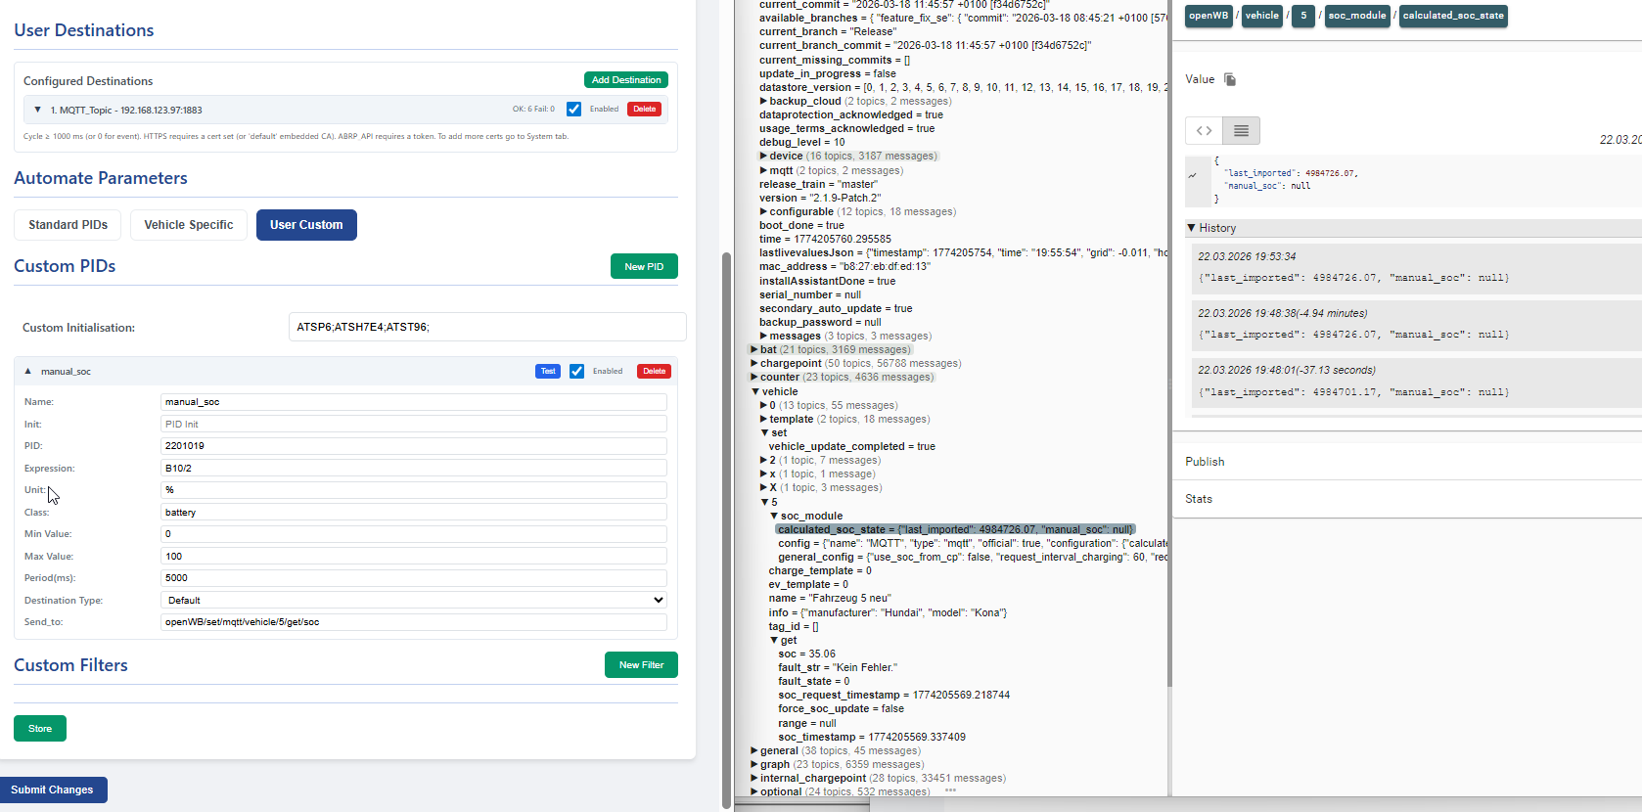1642x812 pixels.
Task: Uncheck Enabled for manual_soc PID
Action: [x=577, y=372]
